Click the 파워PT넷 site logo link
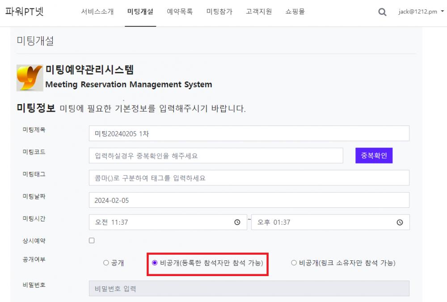 point(25,12)
